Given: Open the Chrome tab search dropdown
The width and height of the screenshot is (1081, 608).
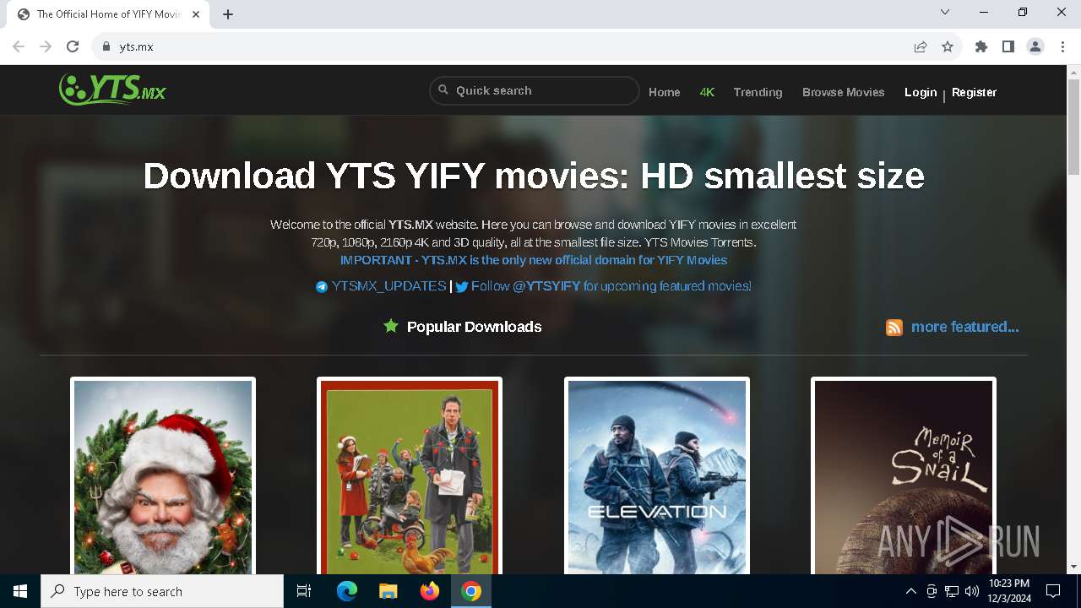Looking at the screenshot, I should point(945,12).
